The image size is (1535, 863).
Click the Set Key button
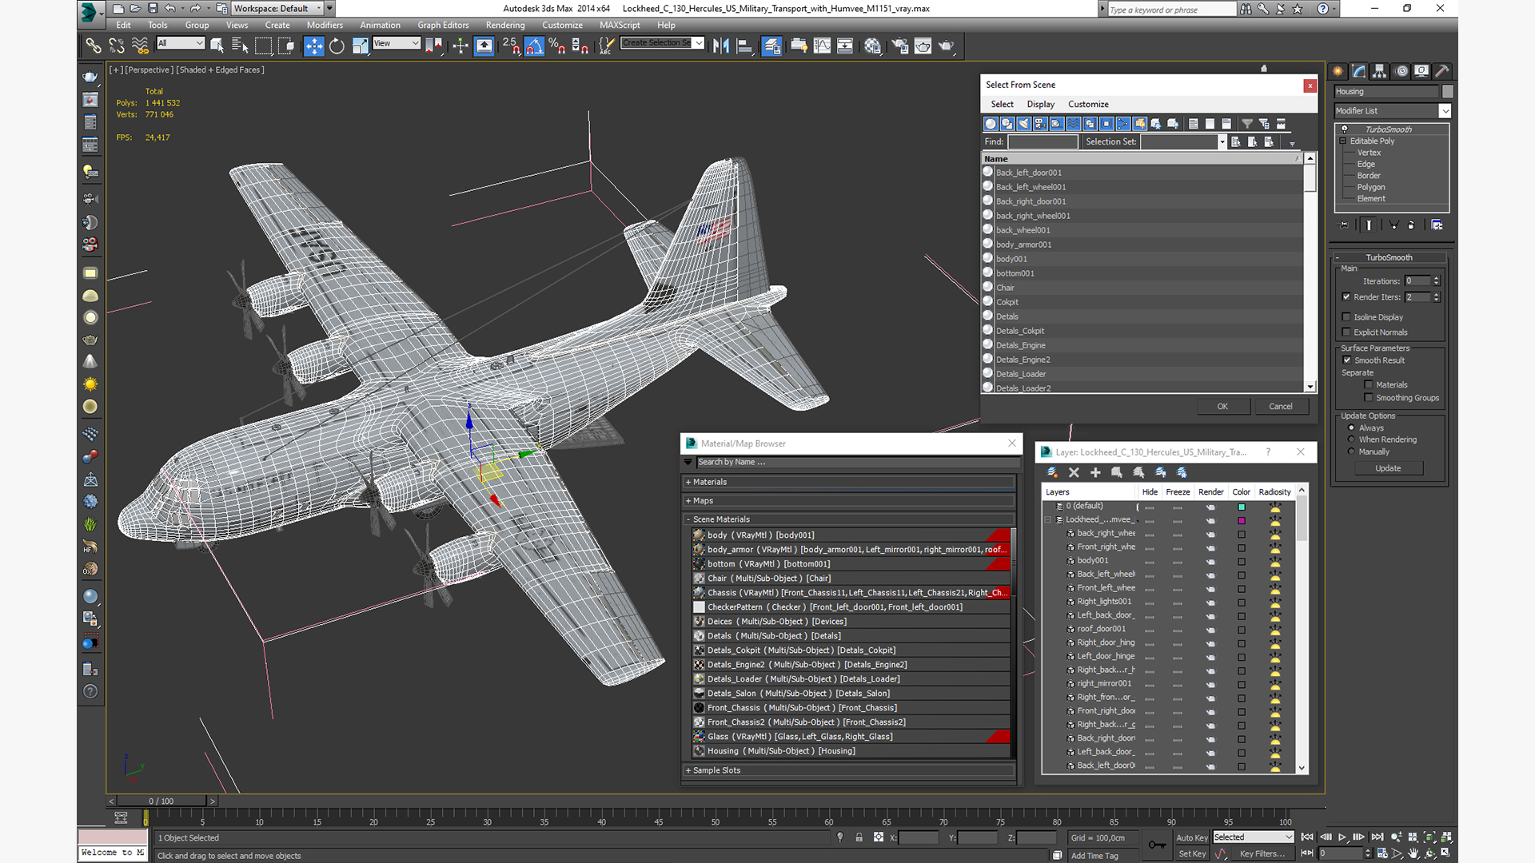[1191, 854]
